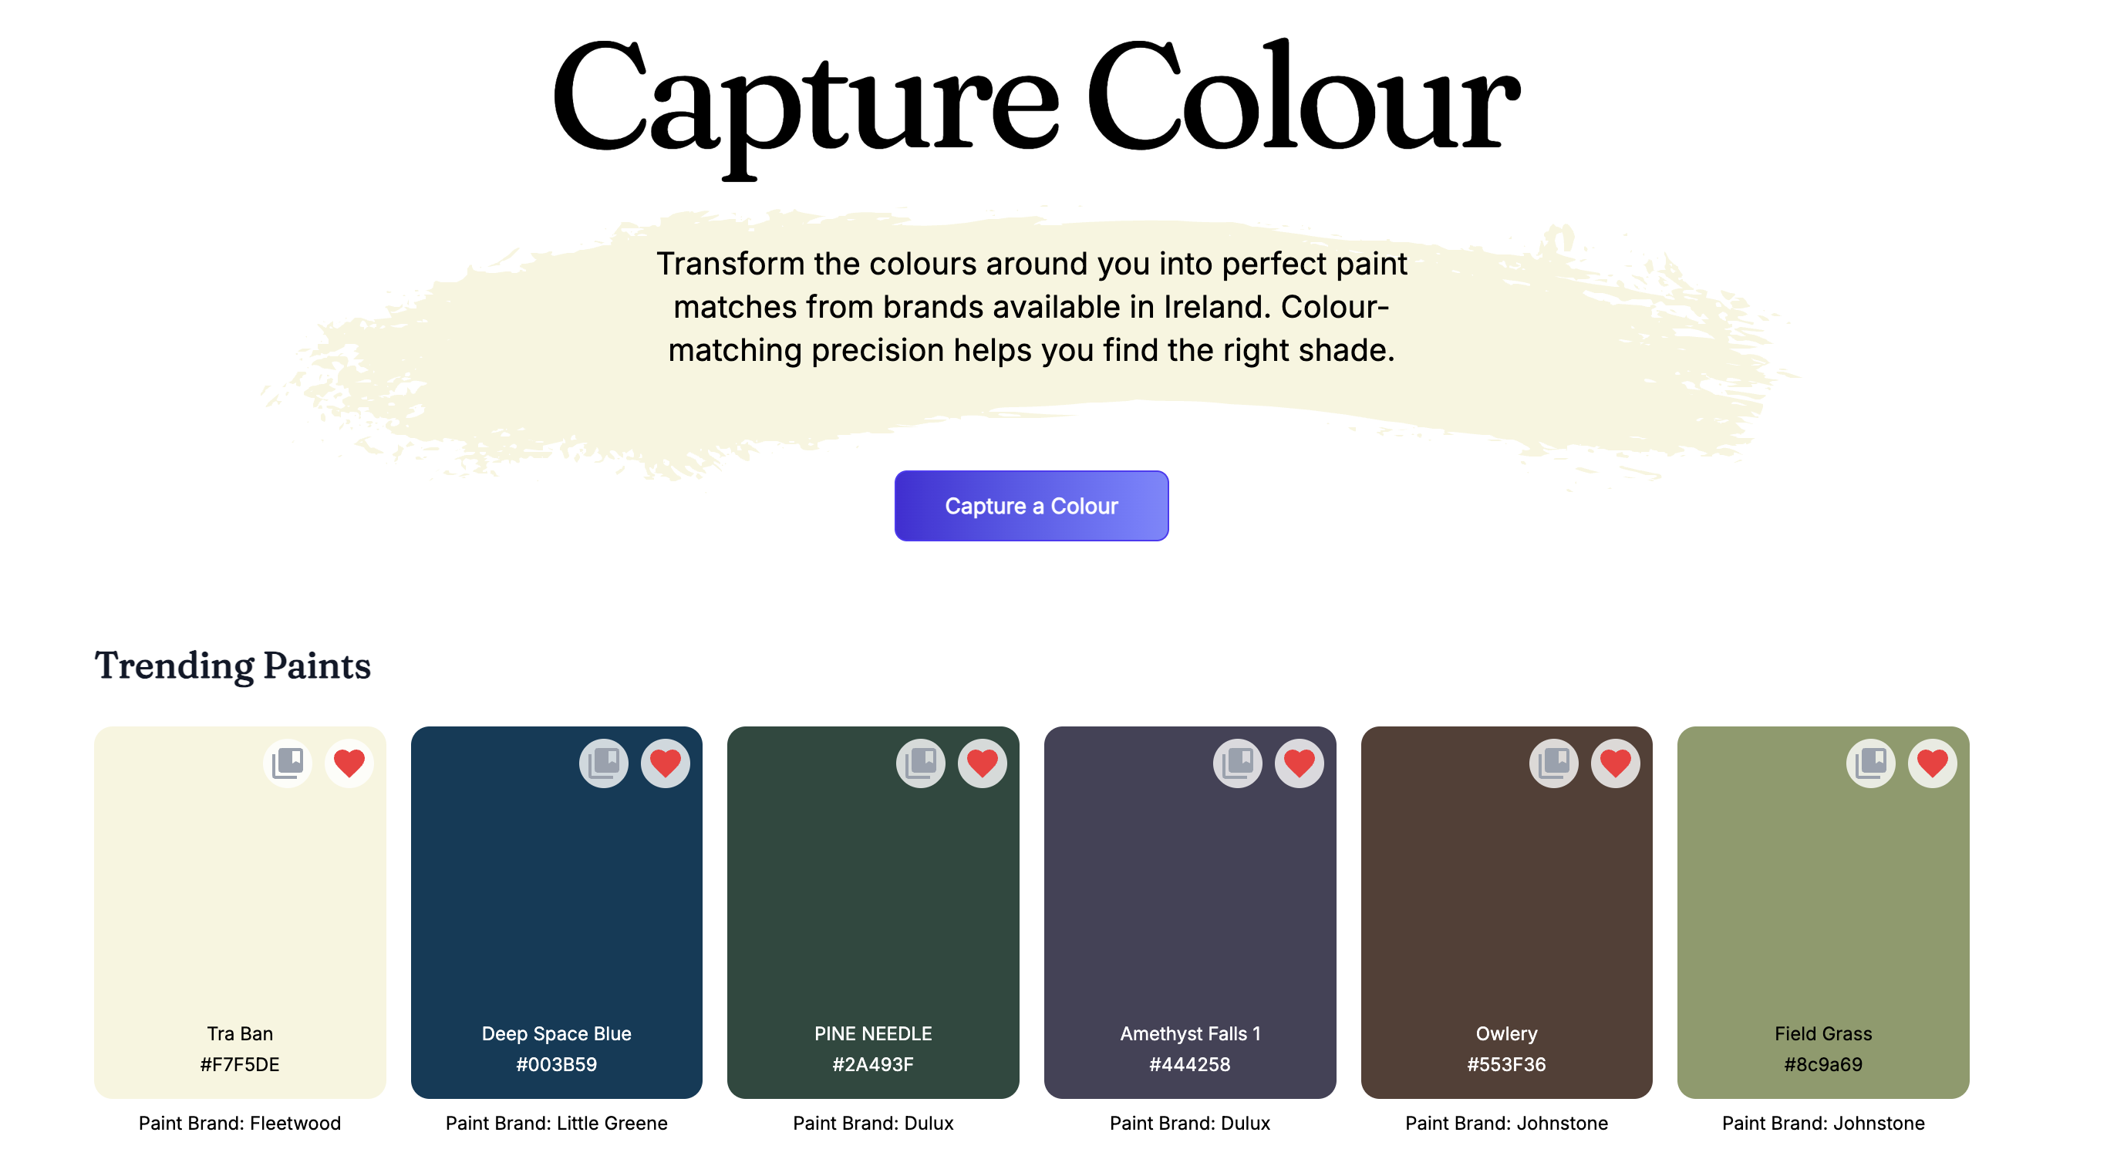This screenshot has width=2107, height=1166.
Task: Save Field Grass to collection icon
Action: tap(1869, 763)
